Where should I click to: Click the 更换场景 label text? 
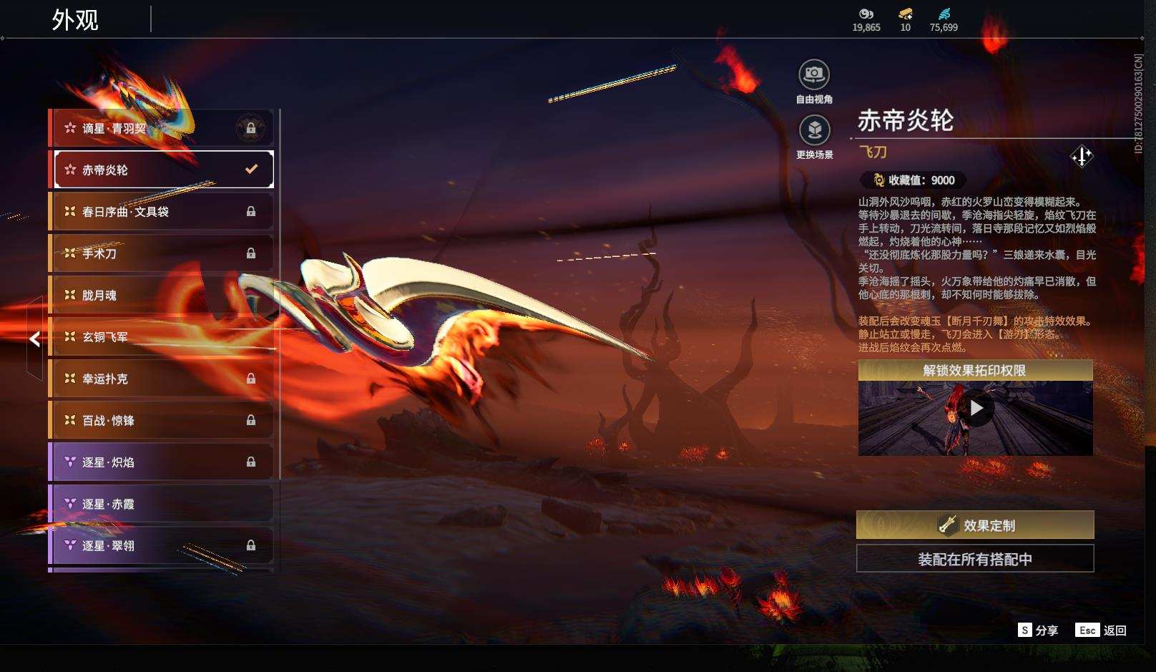[x=814, y=155]
